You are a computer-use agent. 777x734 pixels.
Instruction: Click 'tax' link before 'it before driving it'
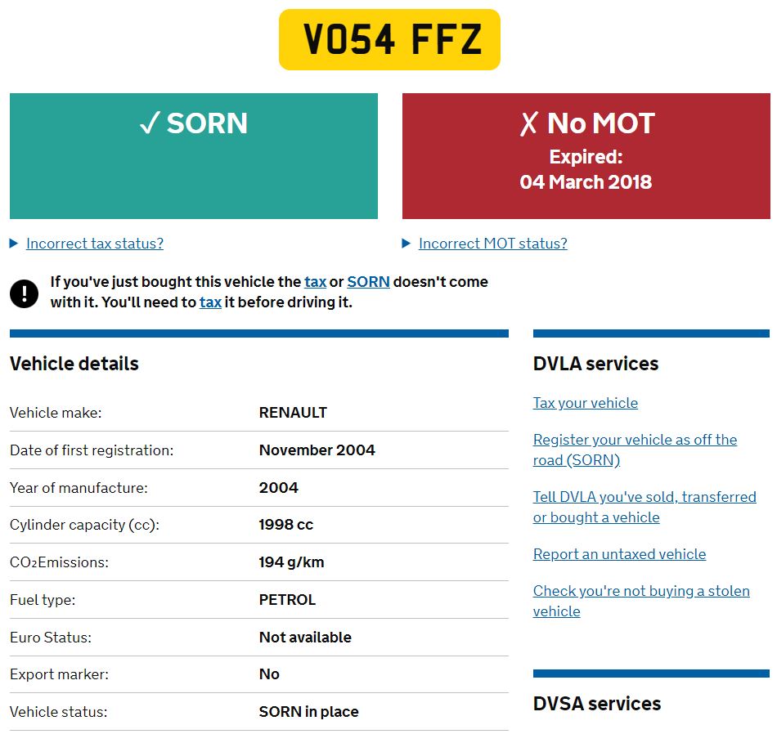pos(210,302)
